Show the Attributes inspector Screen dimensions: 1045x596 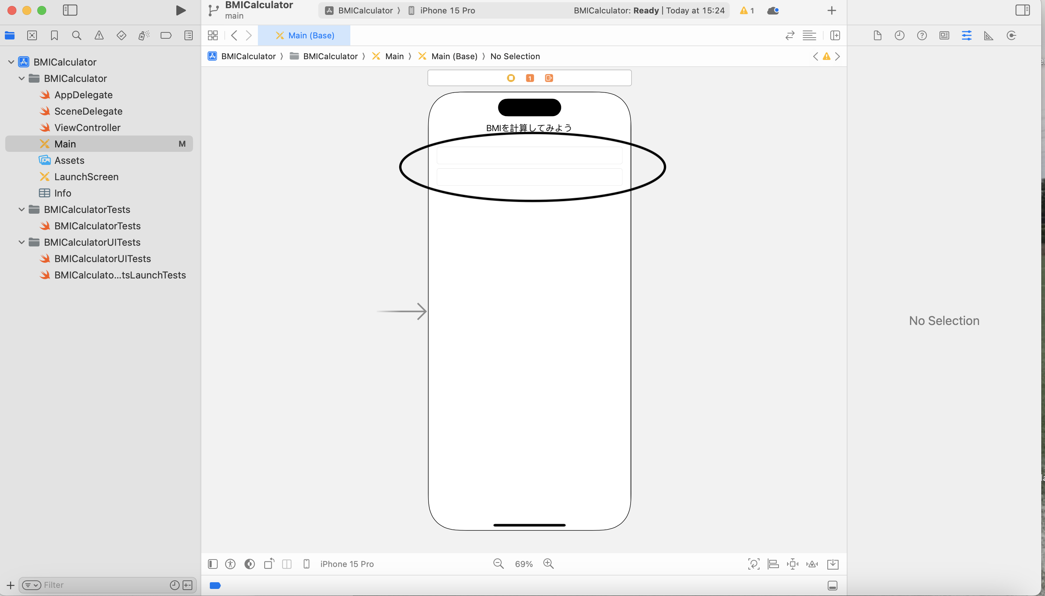[966, 36]
